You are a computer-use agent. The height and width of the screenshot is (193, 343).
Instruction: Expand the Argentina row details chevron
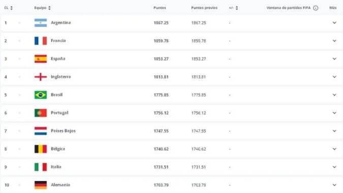coord(334,23)
